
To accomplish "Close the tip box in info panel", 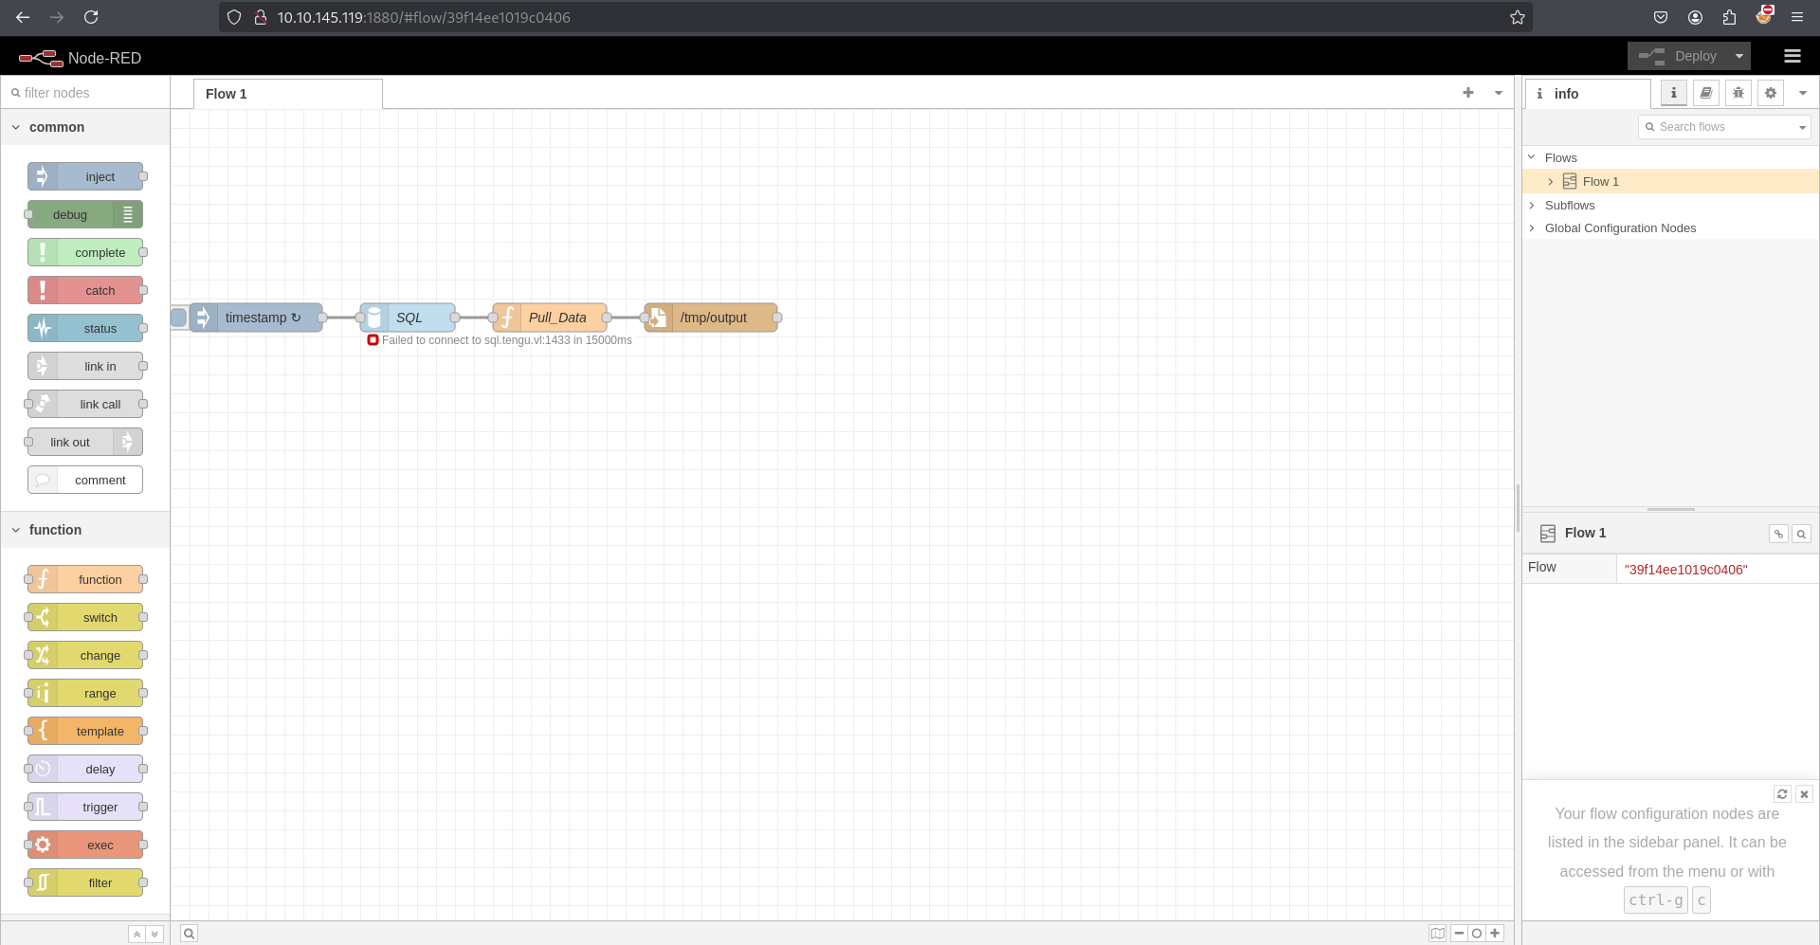I will pyautogui.click(x=1804, y=794).
